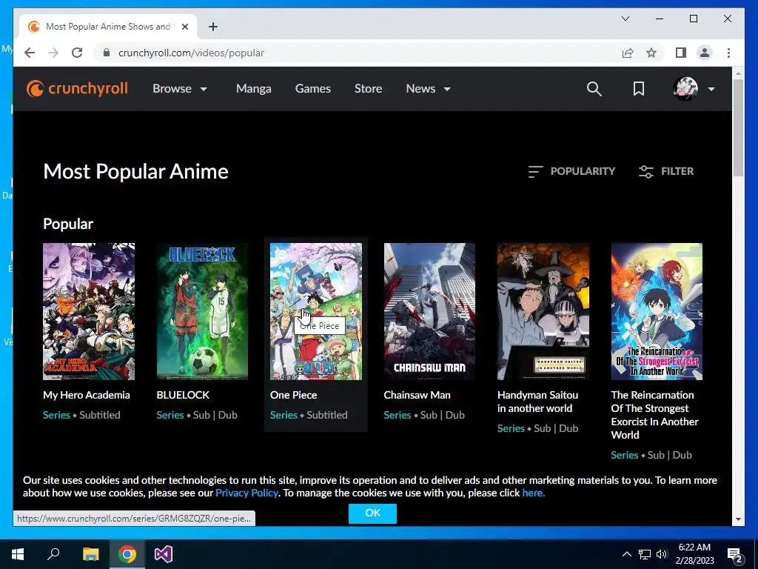Reload the page
The width and height of the screenshot is (758, 569).
tap(77, 53)
